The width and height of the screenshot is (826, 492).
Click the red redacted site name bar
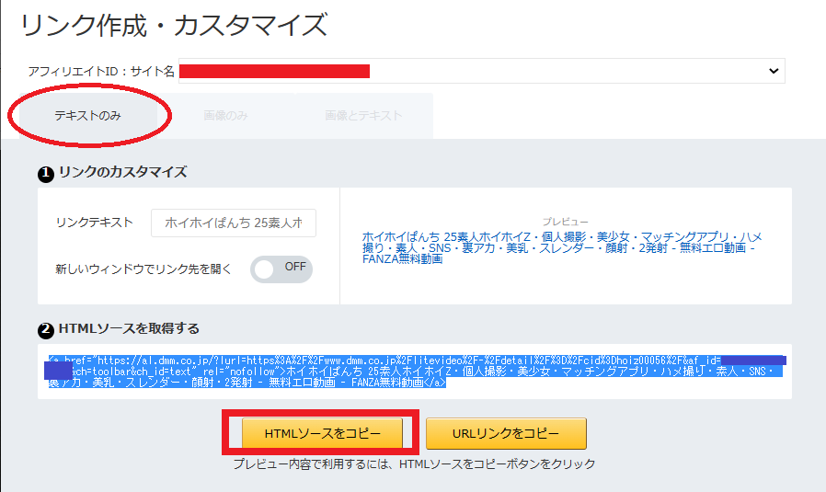[274, 71]
